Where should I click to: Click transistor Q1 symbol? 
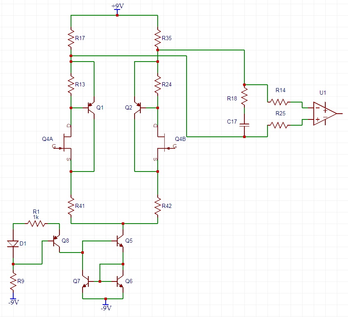pos(90,108)
